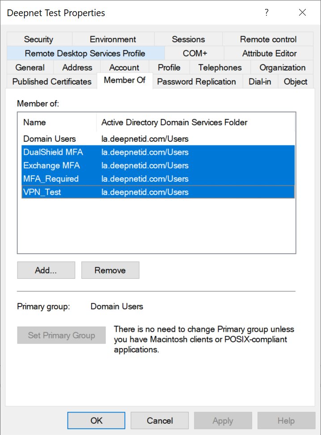The width and height of the screenshot is (321, 435).
Task: Remove the selected groups
Action: [x=110, y=270]
